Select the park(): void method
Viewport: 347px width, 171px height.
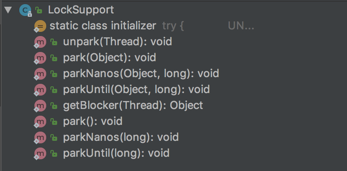pyautogui.click(x=92, y=122)
